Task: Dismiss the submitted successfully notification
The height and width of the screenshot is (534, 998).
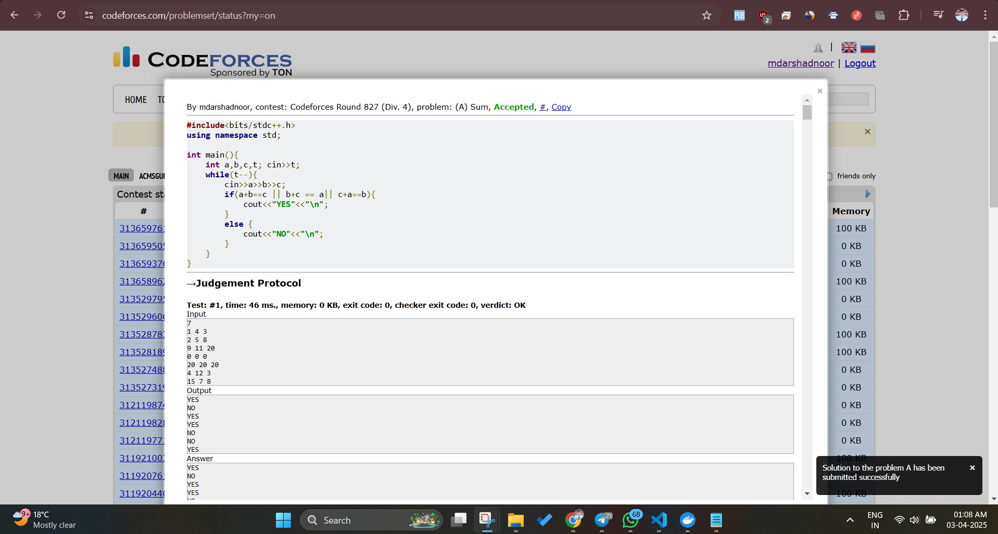Action: (x=972, y=468)
